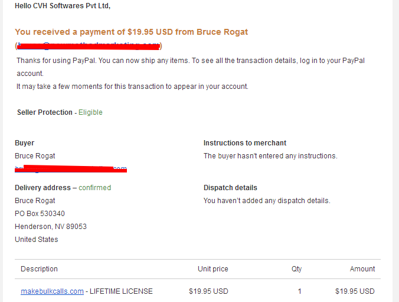
Task: Click the Hello CVH Softwares greeting
Action: (x=63, y=6)
